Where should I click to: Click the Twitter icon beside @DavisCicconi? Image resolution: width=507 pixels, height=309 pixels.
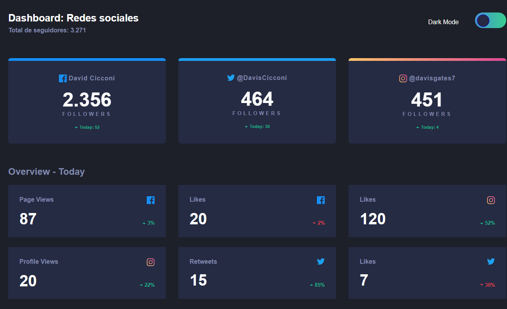[231, 78]
